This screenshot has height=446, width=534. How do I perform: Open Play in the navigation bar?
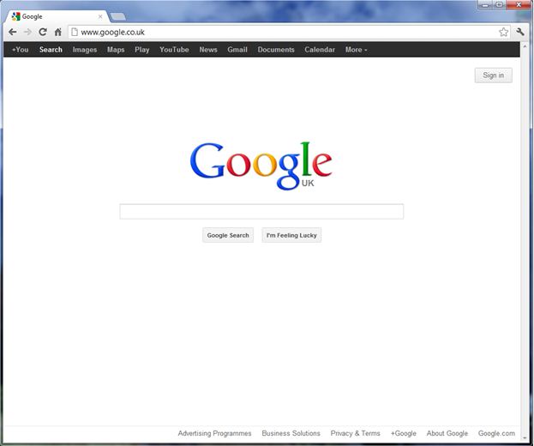pos(142,50)
